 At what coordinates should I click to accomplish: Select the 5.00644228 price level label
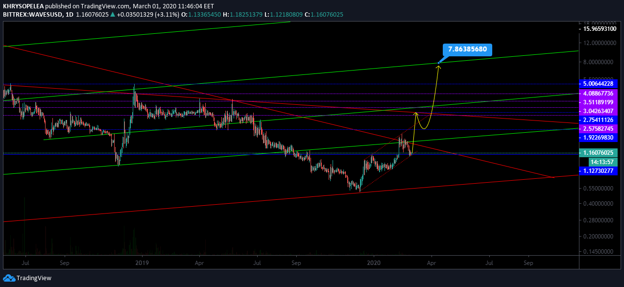tap(599, 84)
